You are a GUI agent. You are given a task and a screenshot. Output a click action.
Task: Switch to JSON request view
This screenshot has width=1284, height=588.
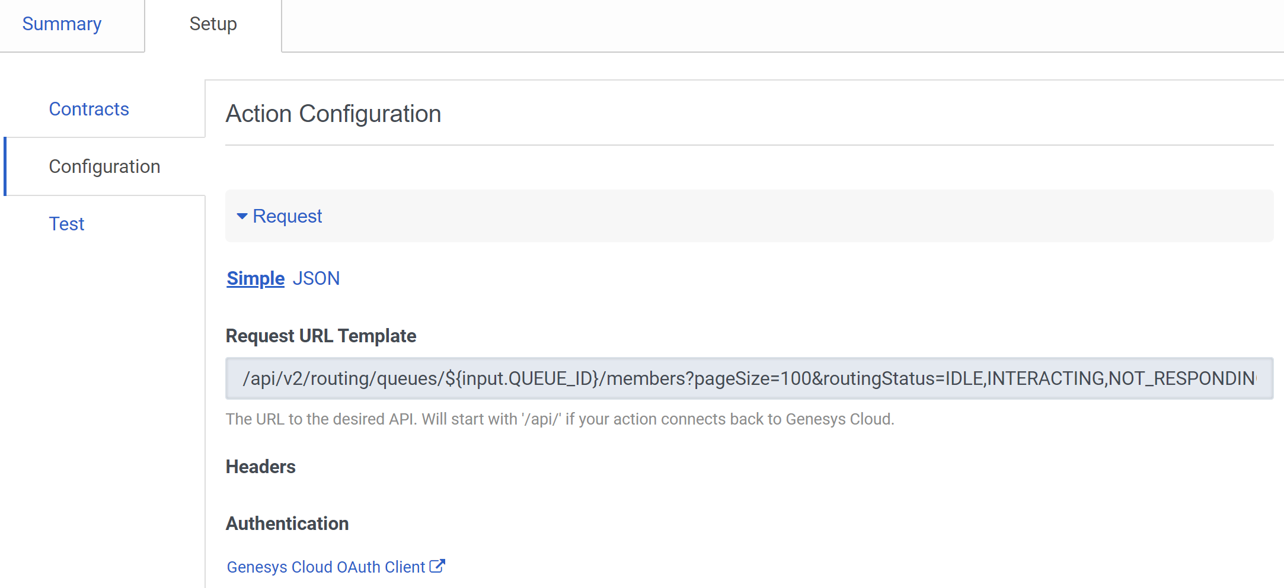(316, 278)
